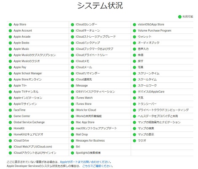The image size is (198, 169).
Task: Click the スクールワーク entry
Action: tap(147, 86)
